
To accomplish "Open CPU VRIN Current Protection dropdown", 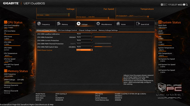I will 85,40.
